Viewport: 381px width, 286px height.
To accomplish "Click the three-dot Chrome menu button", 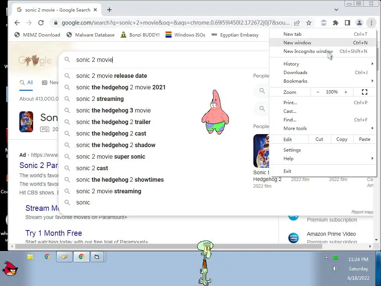I will coord(371,23).
